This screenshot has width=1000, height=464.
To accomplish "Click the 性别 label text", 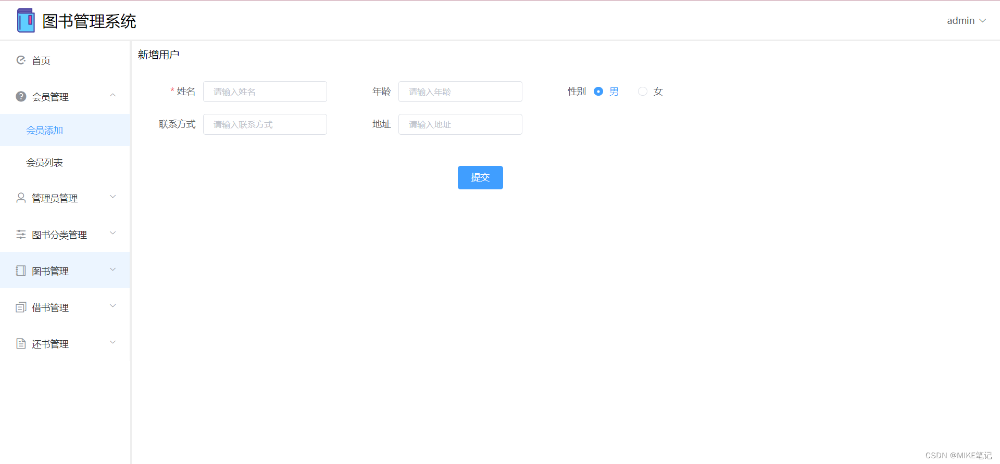I will (x=577, y=92).
